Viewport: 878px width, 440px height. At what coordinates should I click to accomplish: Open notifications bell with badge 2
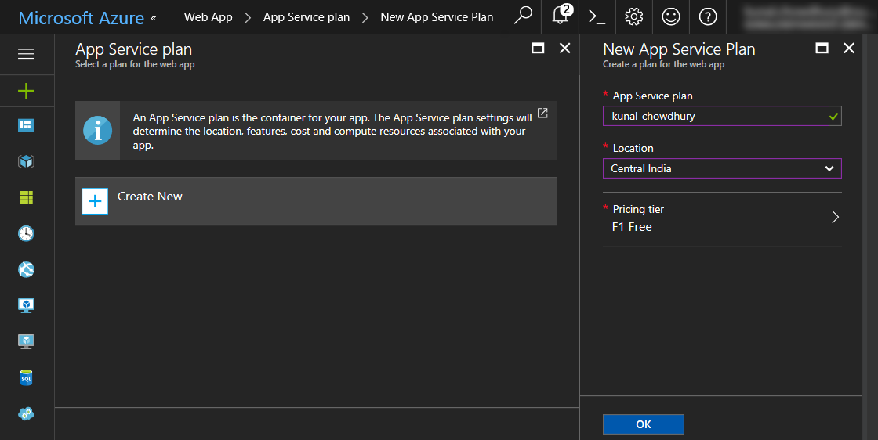tap(561, 16)
